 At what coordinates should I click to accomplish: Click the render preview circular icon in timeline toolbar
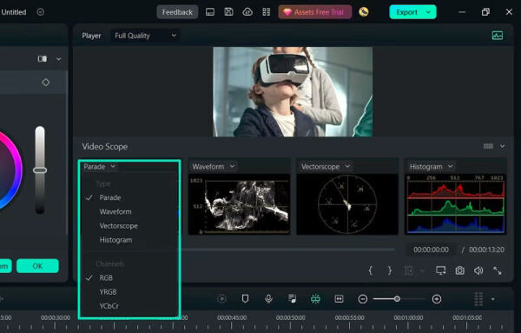point(222,299)
